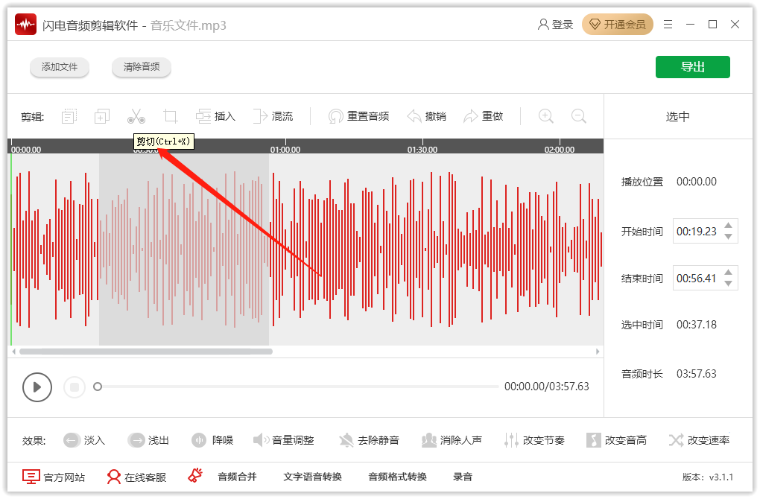Click the 00:00.00/03:57.63 playback time readout

pos(547,387)
